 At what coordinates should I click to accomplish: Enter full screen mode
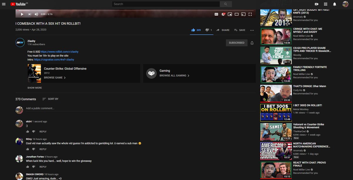250,14
